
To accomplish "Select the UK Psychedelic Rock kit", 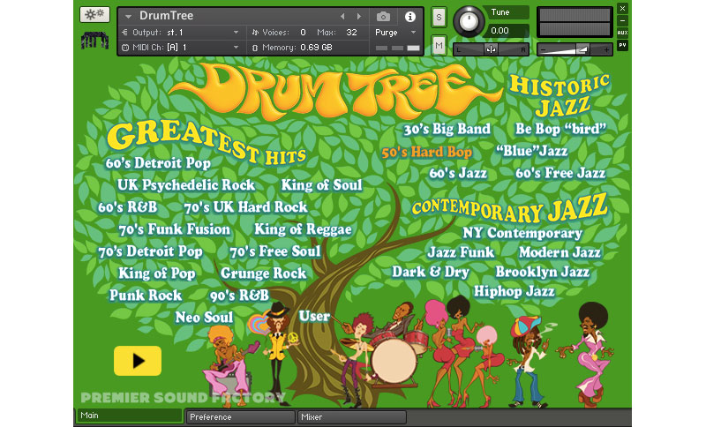I will click(x=186, y=185).
